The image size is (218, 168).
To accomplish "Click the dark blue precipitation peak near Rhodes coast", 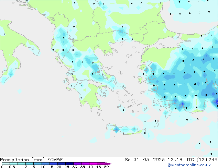I will (183, 104).
